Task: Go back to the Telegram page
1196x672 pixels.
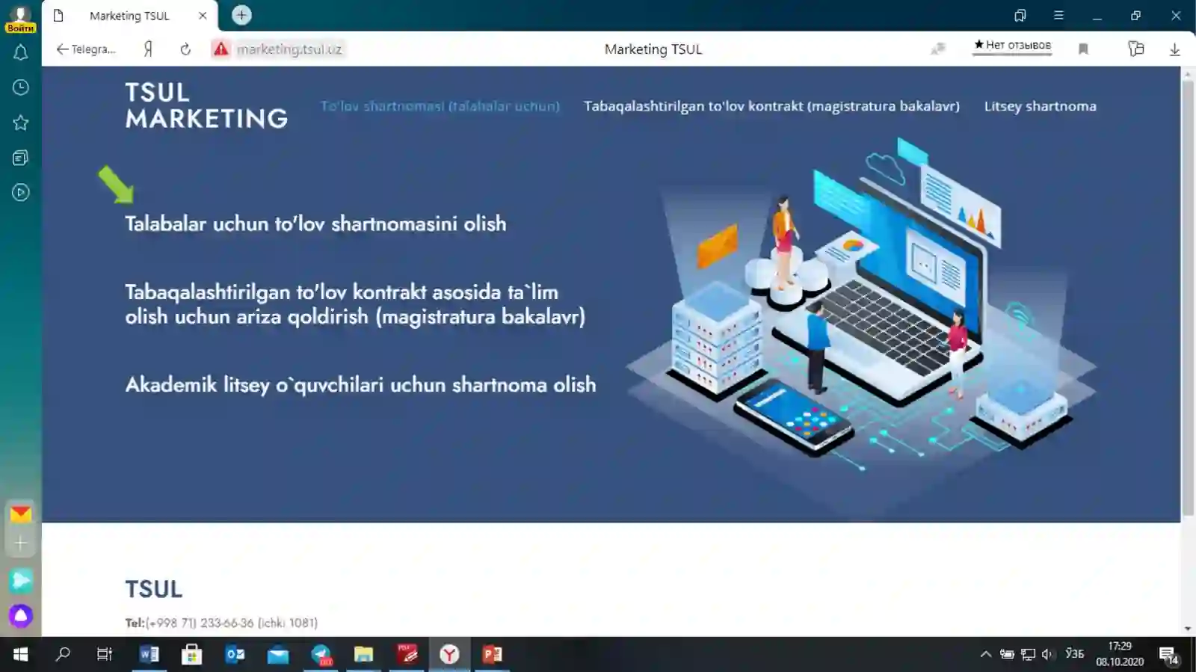Action: click(86, 49)
